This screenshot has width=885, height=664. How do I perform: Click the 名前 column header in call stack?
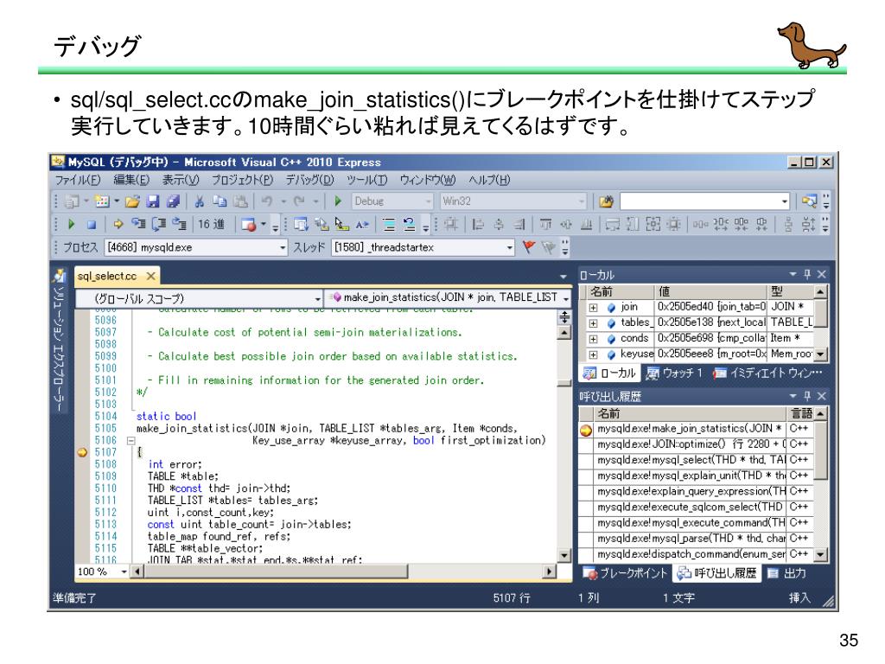coord(691,413)
